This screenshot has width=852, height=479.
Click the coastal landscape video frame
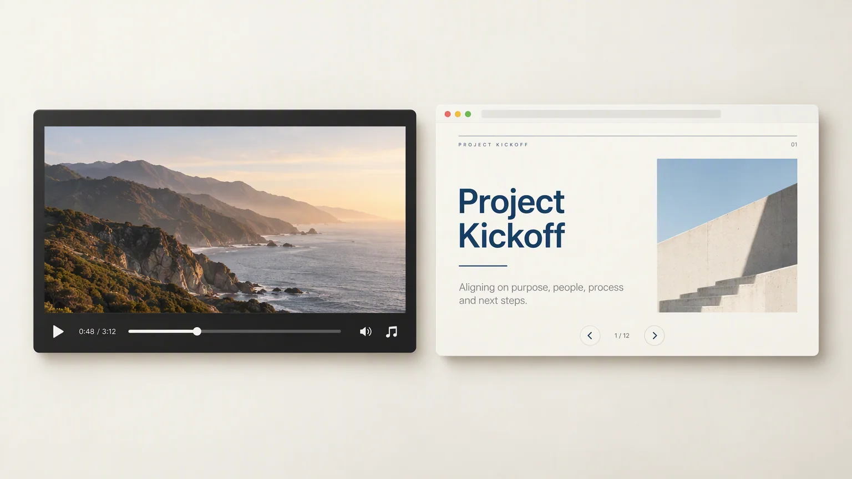click(x=225, y=220)
